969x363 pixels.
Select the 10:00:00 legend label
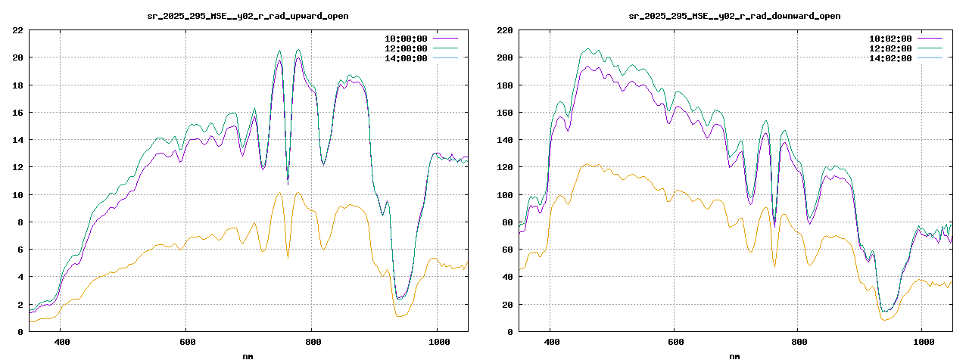pyautogui.click(x=406, y=39)
